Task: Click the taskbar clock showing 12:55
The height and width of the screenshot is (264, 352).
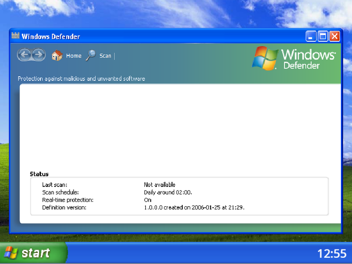Action: tap(332, 254)
